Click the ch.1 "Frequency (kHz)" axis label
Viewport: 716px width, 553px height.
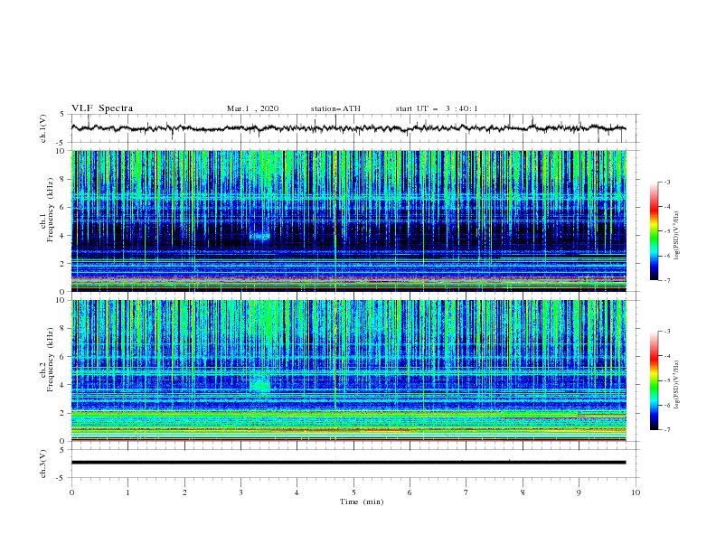(50, 210)
